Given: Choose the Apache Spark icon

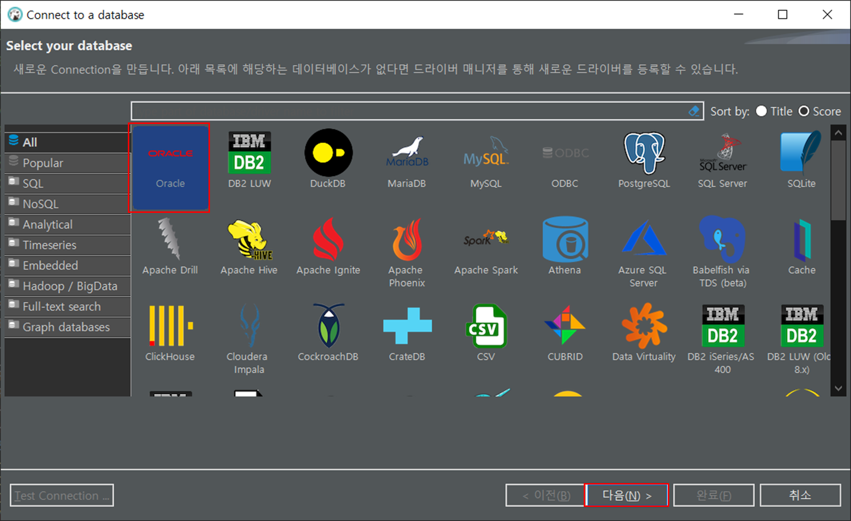Looking at the screenshot, I should point(486,238).
